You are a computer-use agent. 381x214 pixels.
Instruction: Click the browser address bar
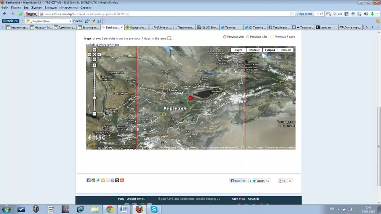click(164, 14)
